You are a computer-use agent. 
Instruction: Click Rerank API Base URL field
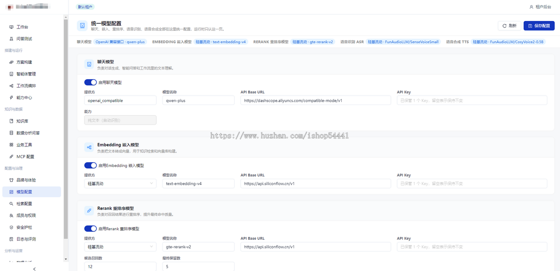(x=316, y=247)
